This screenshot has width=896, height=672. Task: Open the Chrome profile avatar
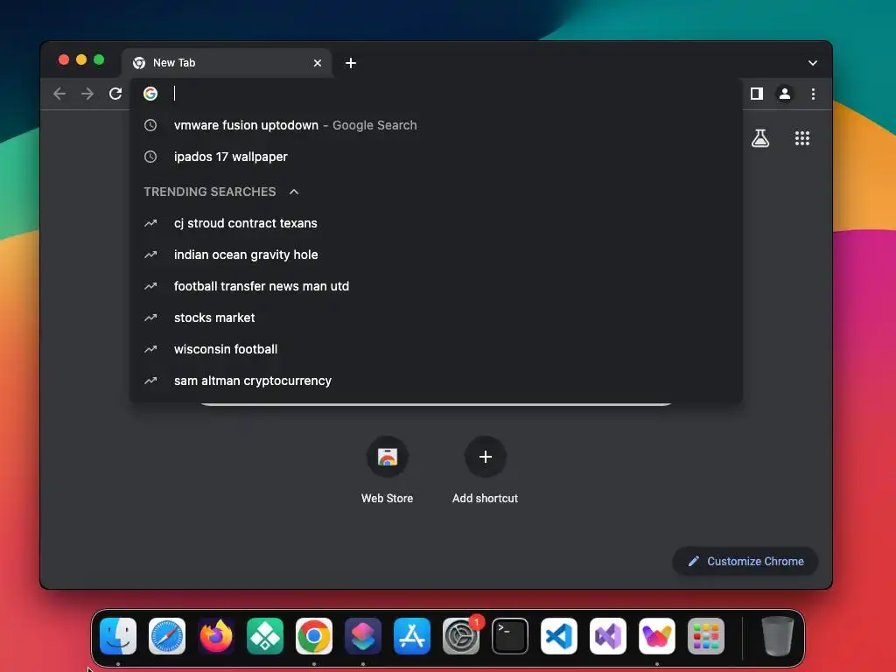coord(785,94)
